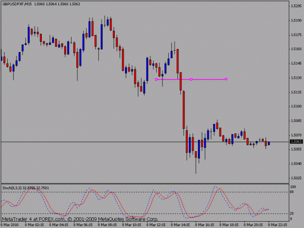Click the 8 Mar 10:15 time label
This screenshot has height=228, width=304.
point(132,225)
